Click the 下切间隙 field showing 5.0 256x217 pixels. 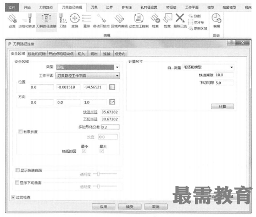[224, 83]
